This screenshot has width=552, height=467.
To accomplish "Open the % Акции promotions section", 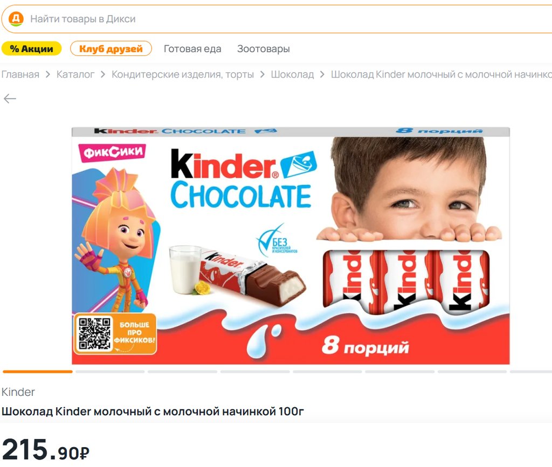I will click(32, 48).
